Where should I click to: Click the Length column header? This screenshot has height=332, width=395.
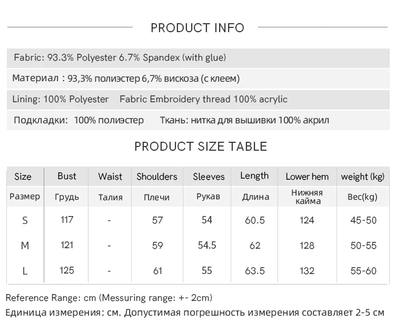pos(254,176)
